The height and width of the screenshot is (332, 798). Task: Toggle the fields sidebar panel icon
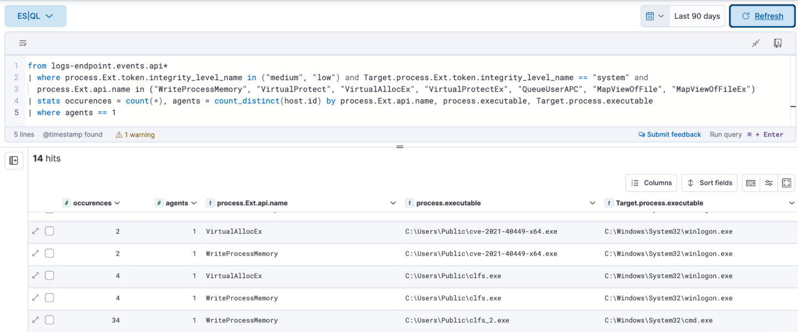tap(14, 161)
